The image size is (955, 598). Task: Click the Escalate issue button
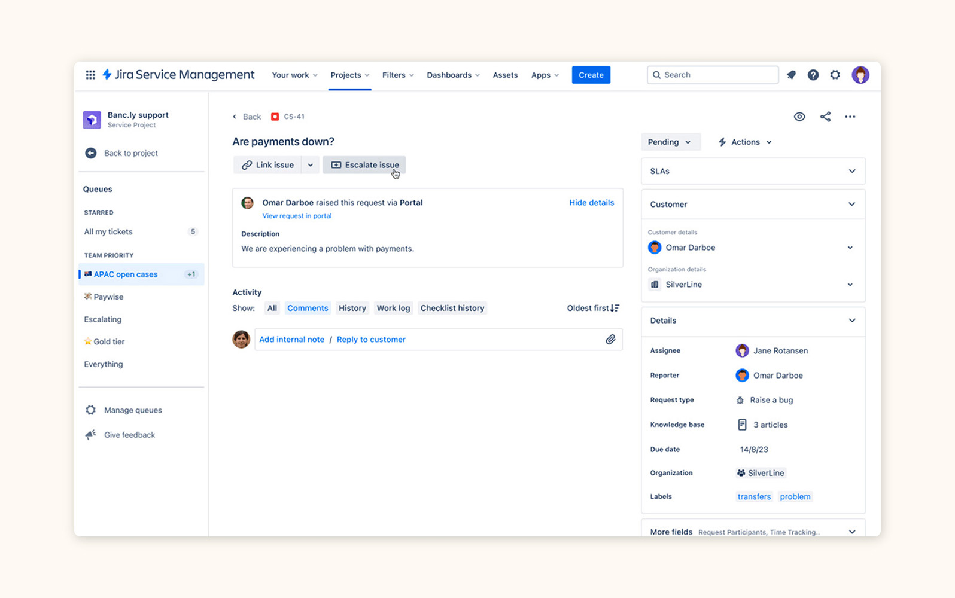(x=364, y=165)
